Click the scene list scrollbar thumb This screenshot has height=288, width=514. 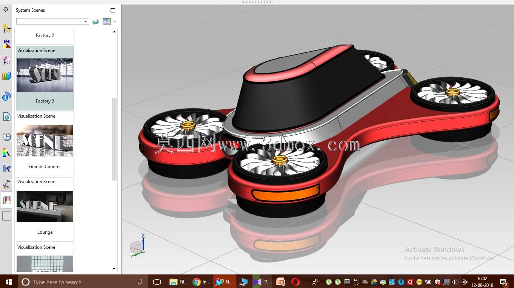[114, 139]
